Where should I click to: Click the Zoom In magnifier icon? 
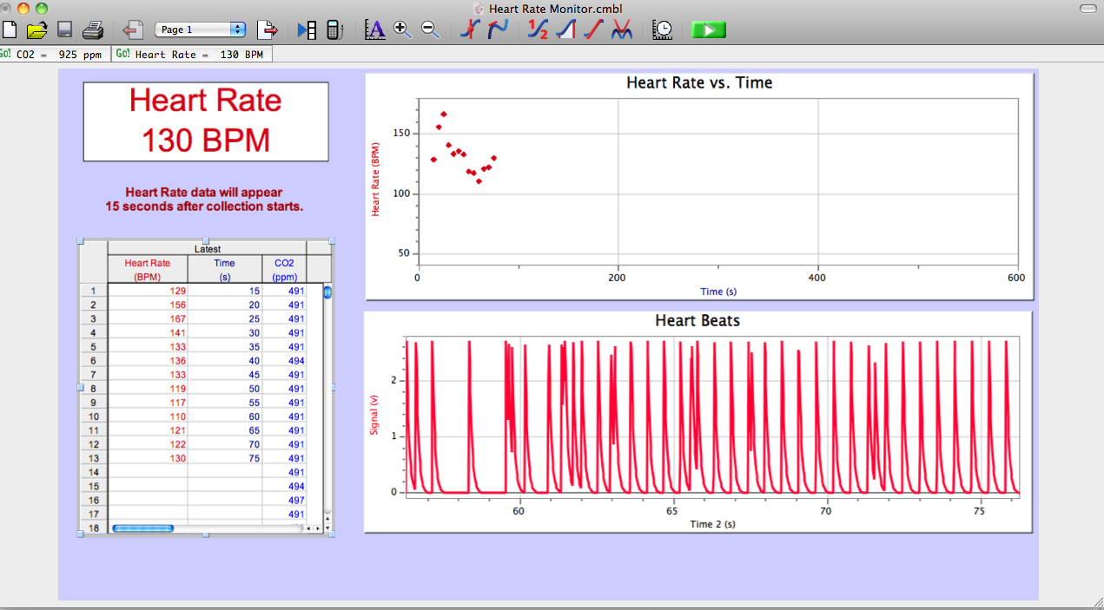(x=402, y=30)
